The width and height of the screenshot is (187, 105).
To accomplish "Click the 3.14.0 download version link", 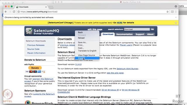I will point(78,64).
